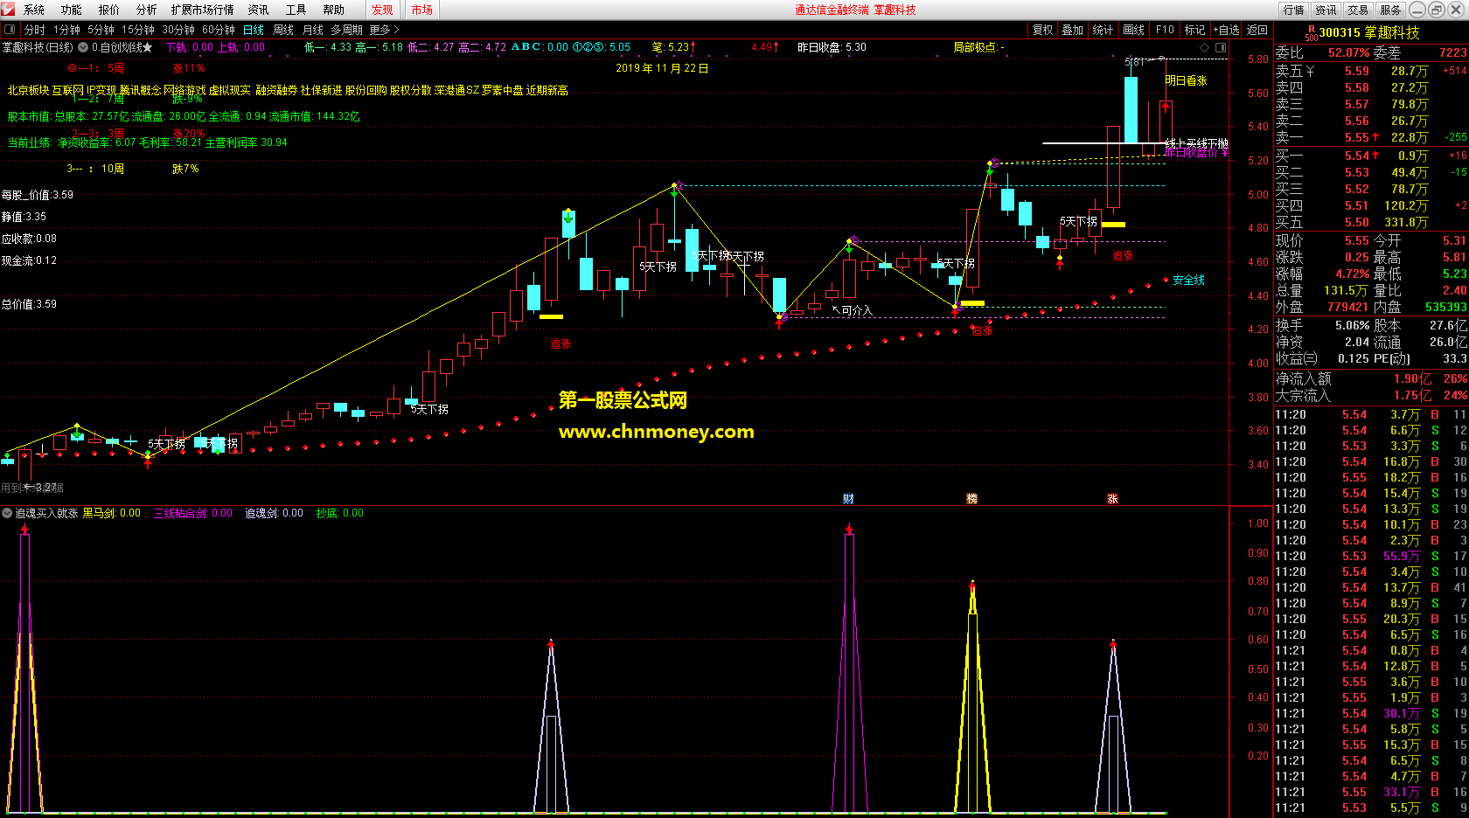Open the 服务 button in the title bar
Screen dimensions: 1469x818
click(x=1390, y=10)
